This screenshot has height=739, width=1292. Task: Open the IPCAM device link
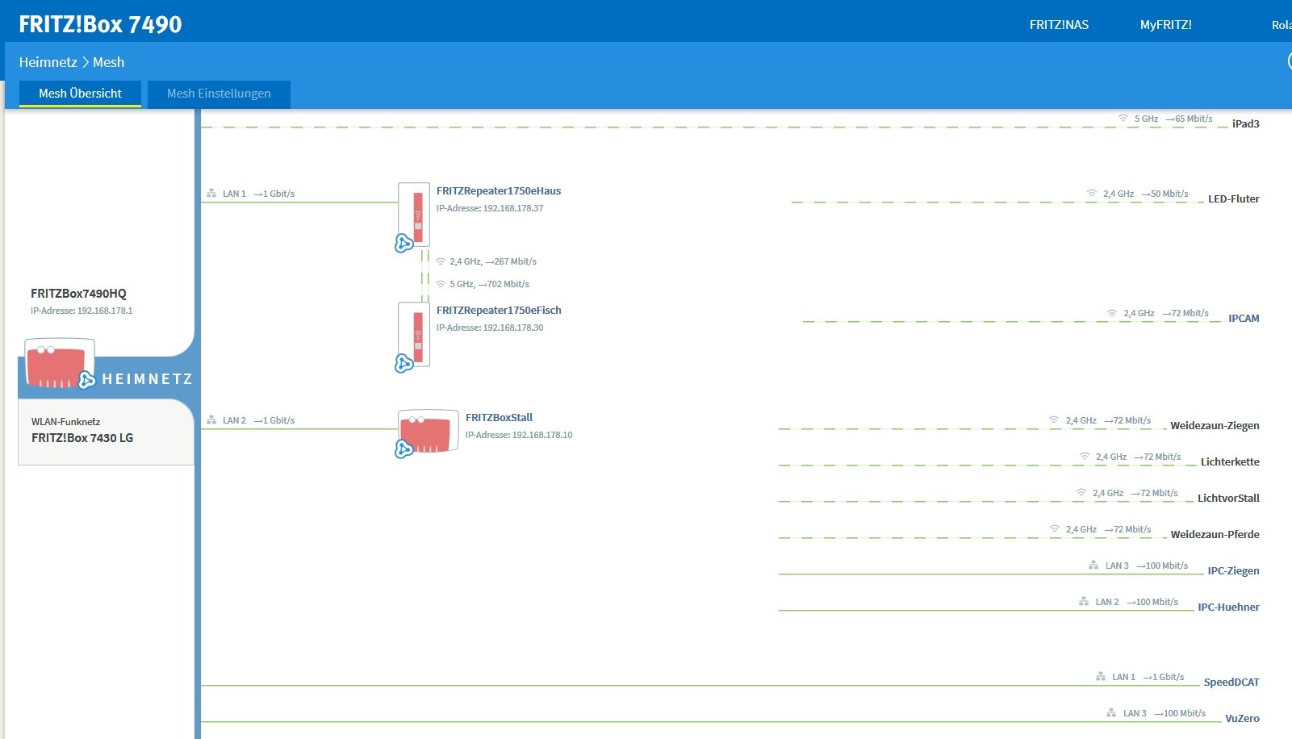click(1244, 318)
